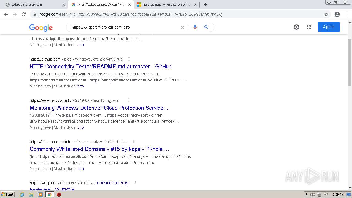Click the 8:39 AM system clock
The width and height of the screenshot is (352, 198).
pyautogui.click(x=338, y=194)
